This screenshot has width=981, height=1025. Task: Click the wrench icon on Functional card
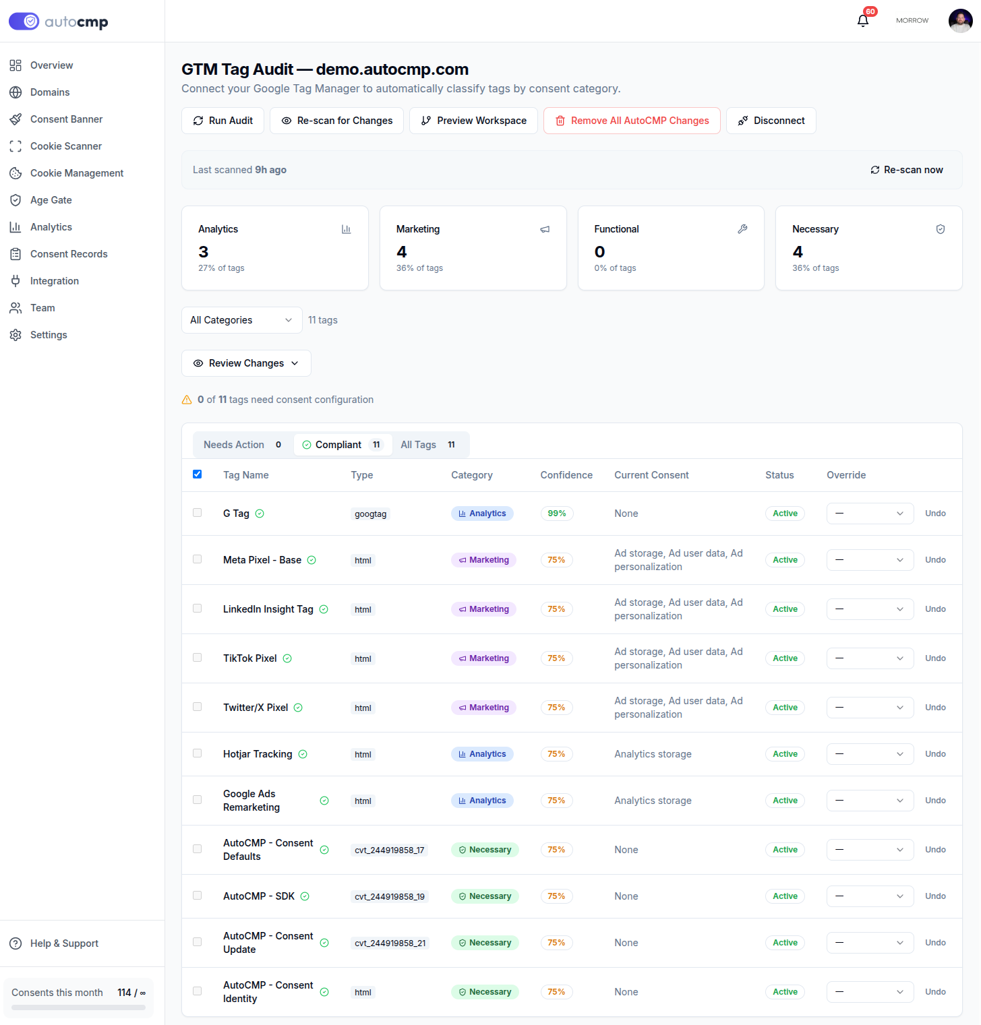point(742,229)
